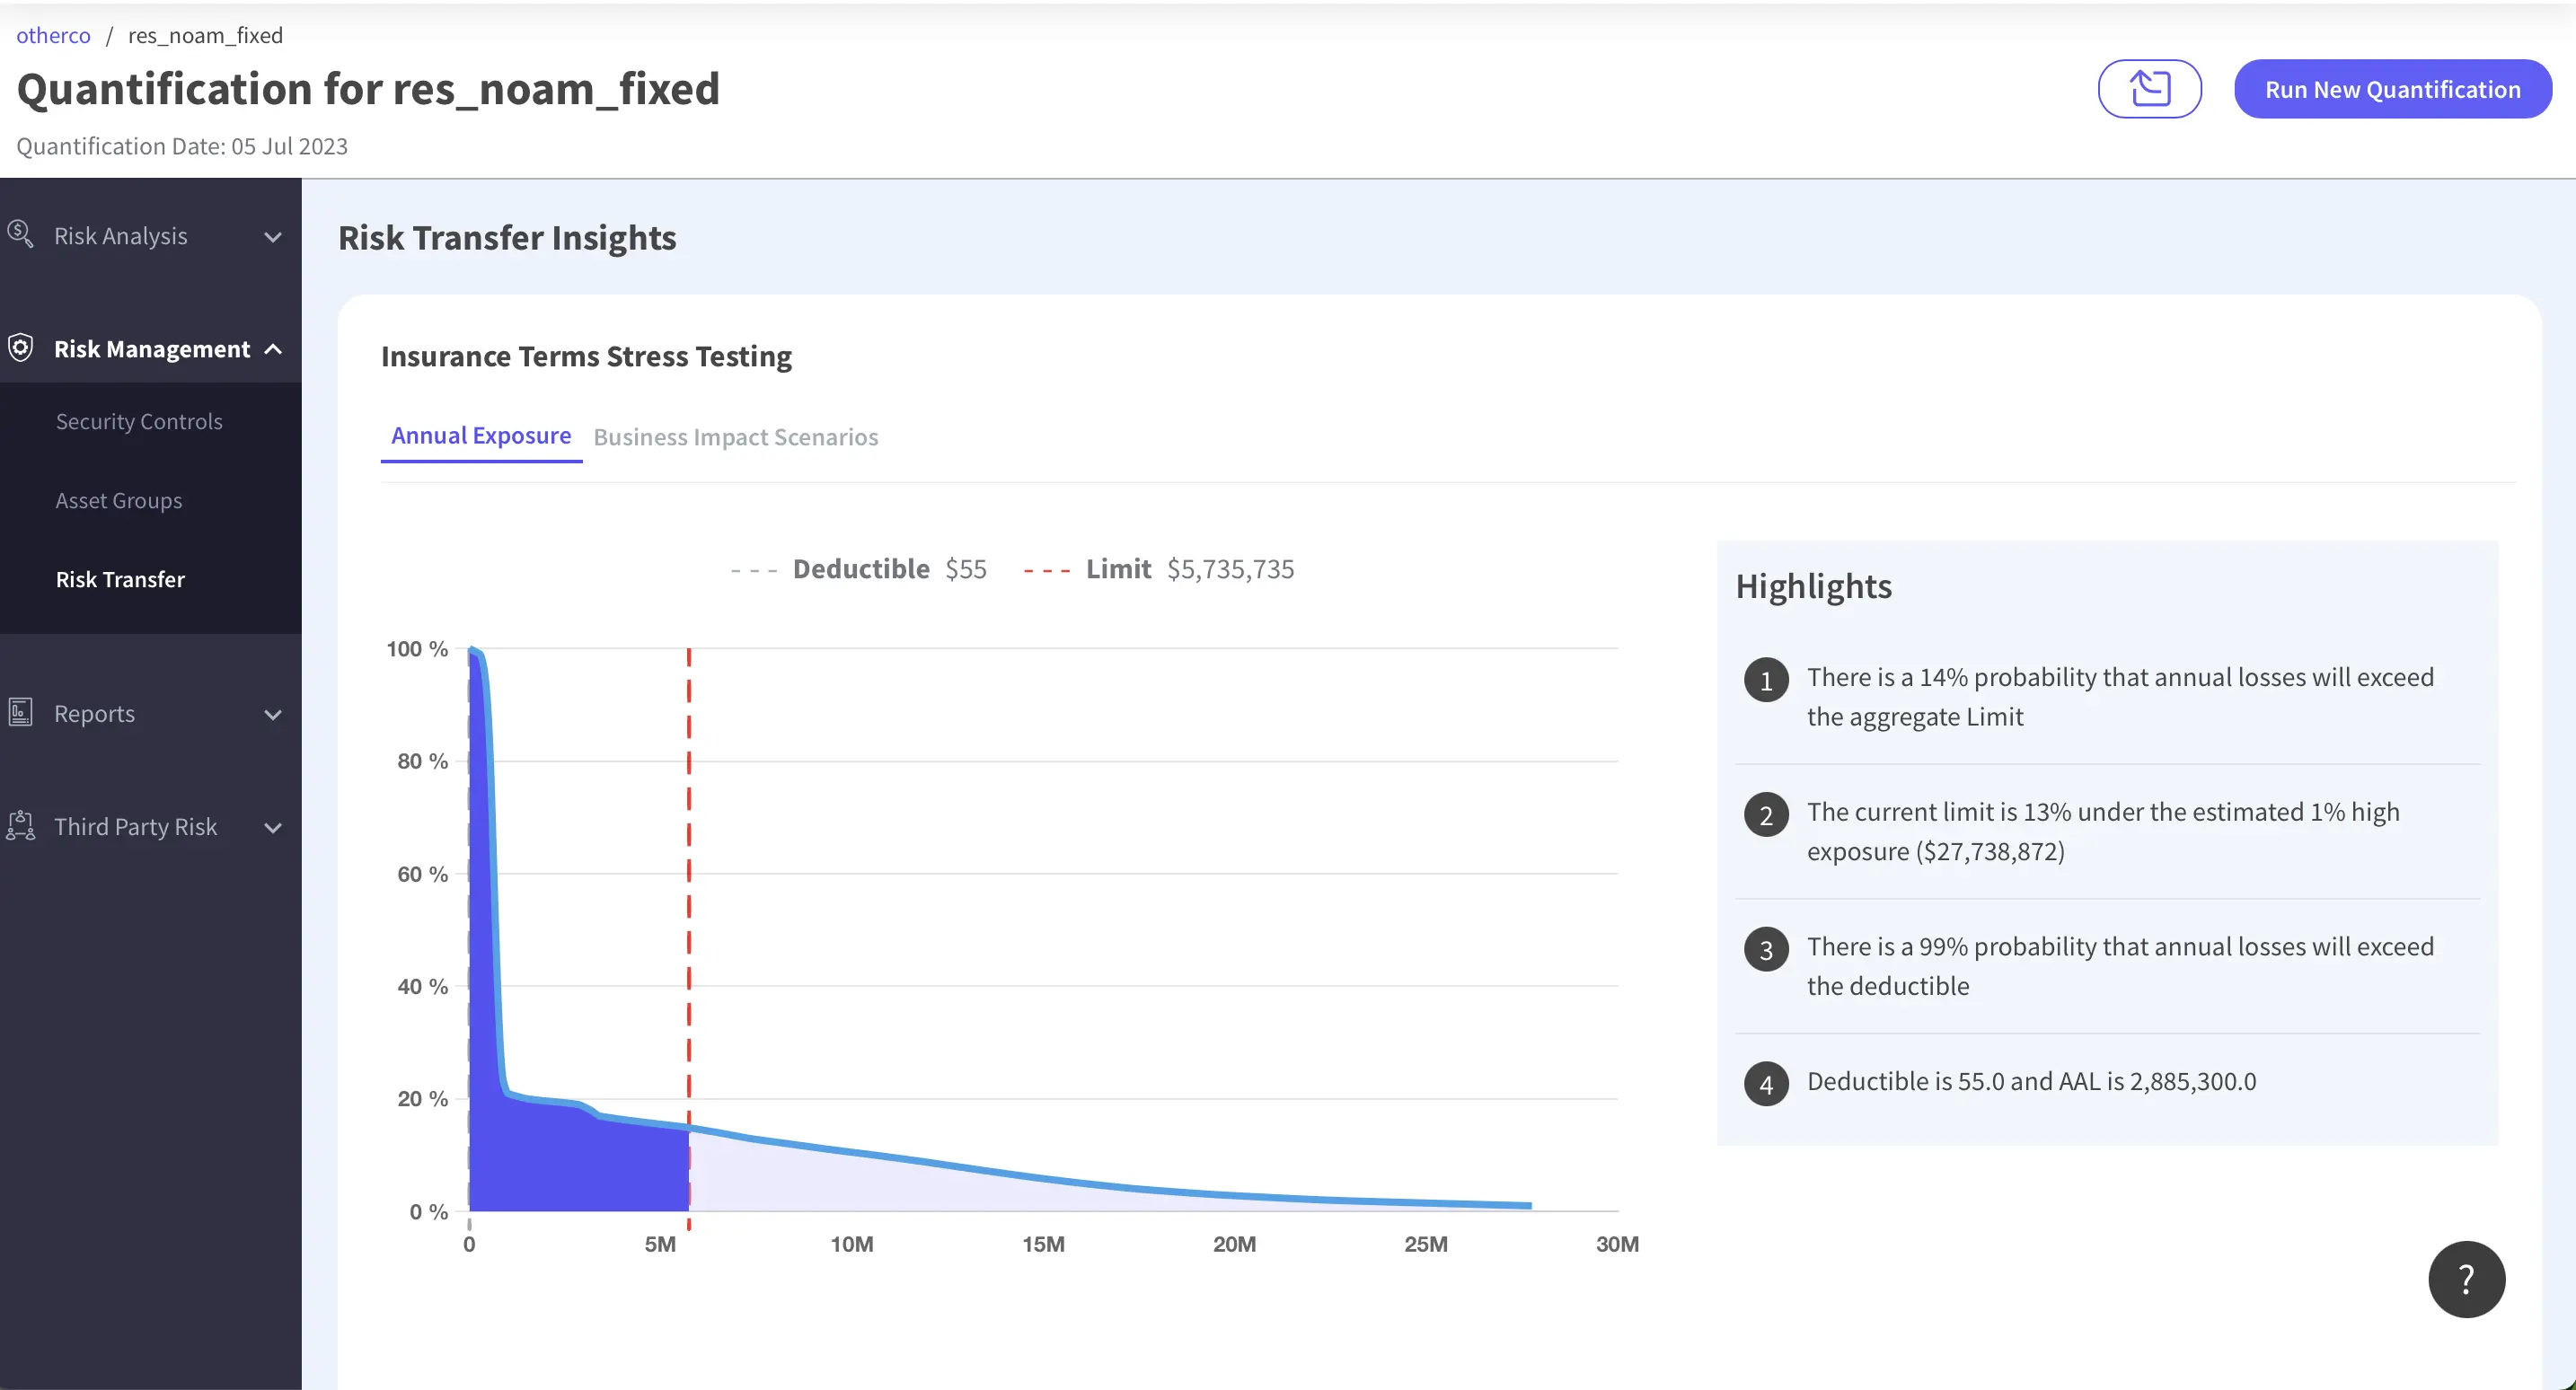Viewport: 2576px width, 1390px height.
Task: Expand the Reports menu chevron
Action: click(272, 714)
